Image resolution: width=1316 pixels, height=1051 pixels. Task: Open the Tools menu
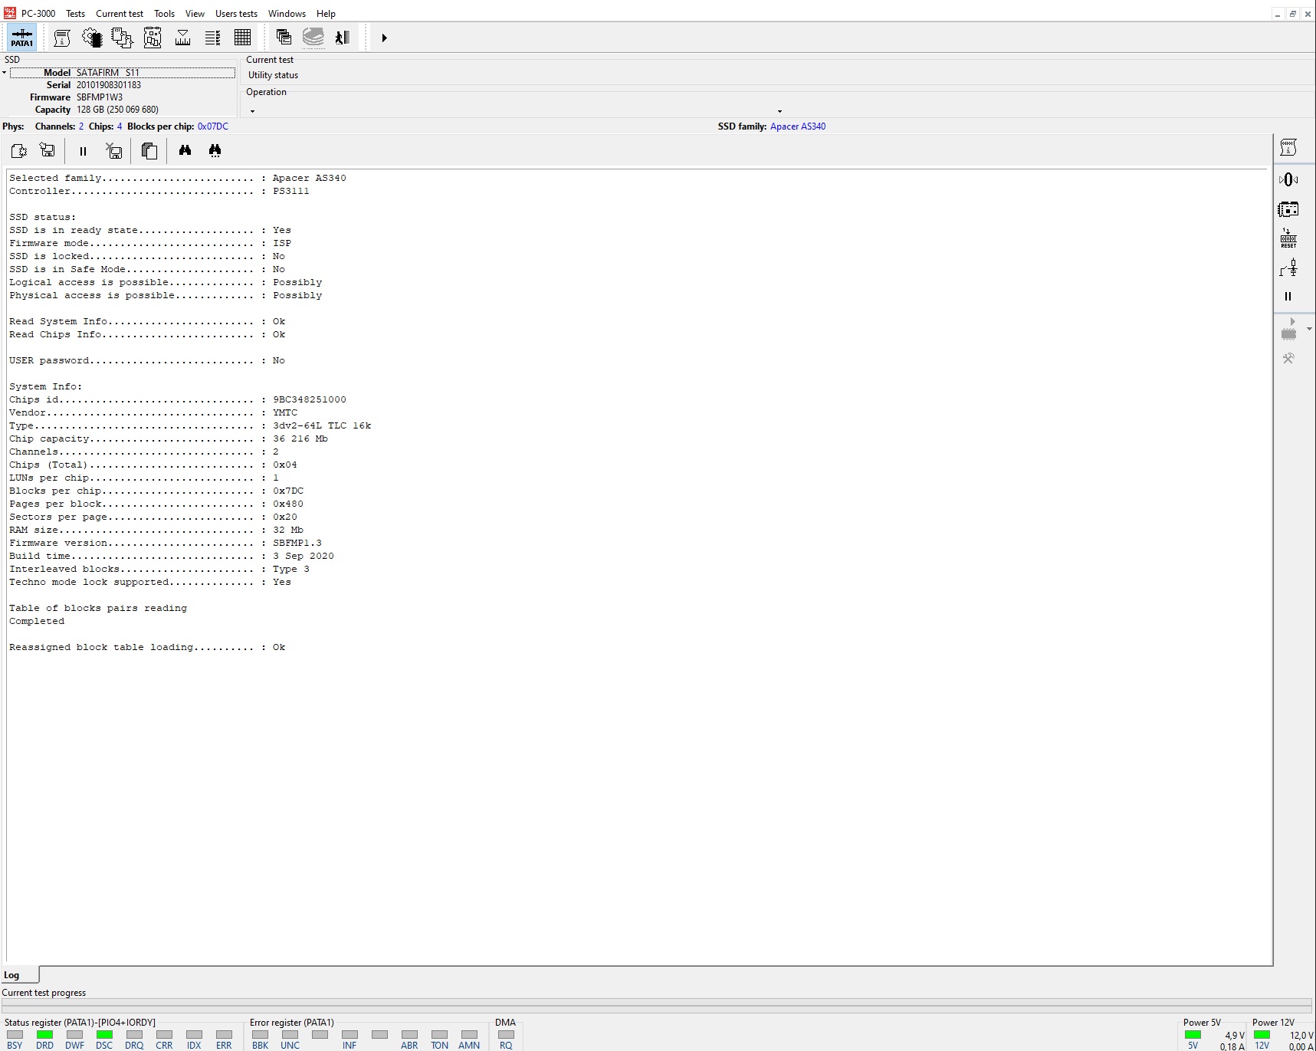point(164,14)
